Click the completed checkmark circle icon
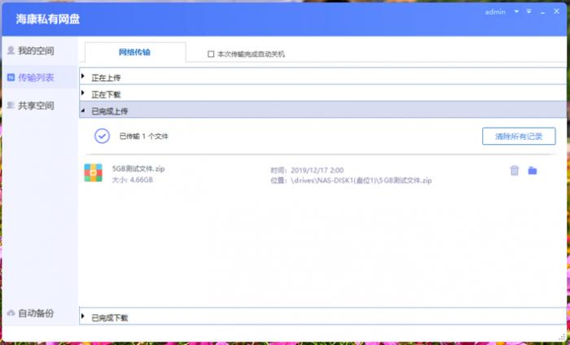 tap(102, 136)
